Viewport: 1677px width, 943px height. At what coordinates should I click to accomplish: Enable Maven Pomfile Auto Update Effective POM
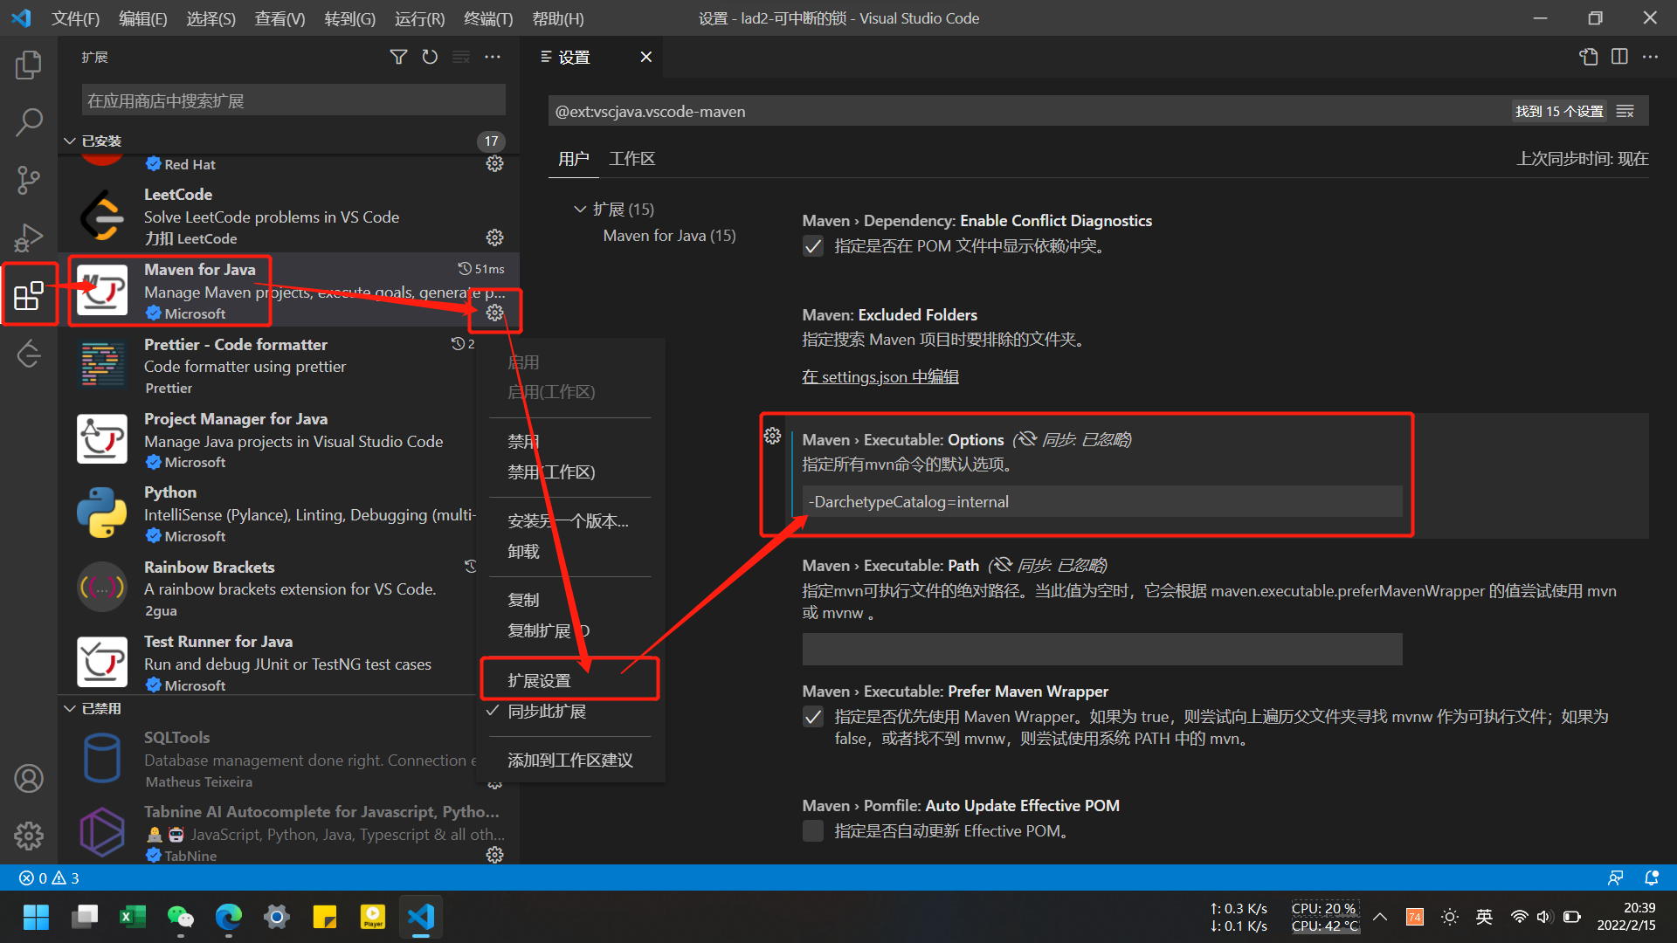(x=813, y=830)
